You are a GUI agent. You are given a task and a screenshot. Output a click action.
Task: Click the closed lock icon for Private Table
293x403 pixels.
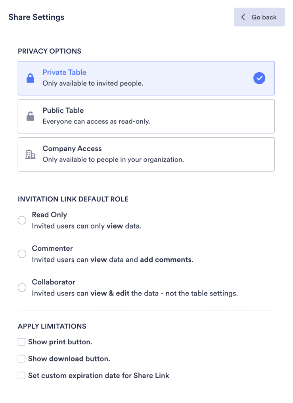click(x=30, y=78)
